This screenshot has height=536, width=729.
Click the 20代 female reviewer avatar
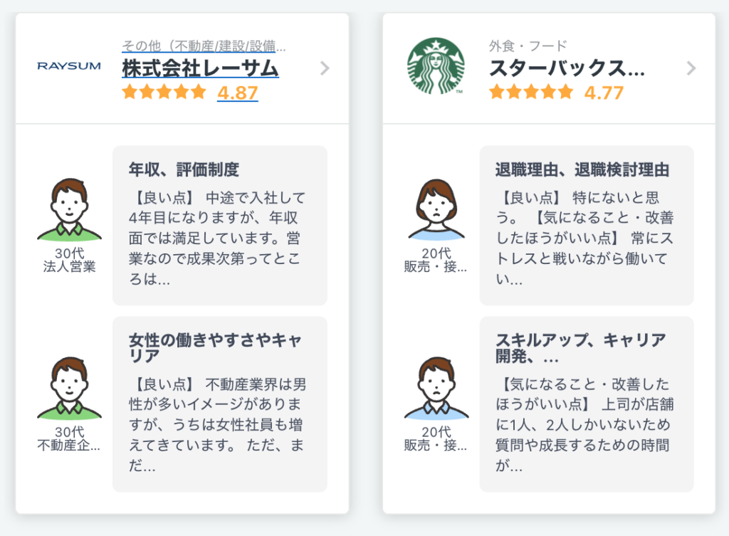436,209
